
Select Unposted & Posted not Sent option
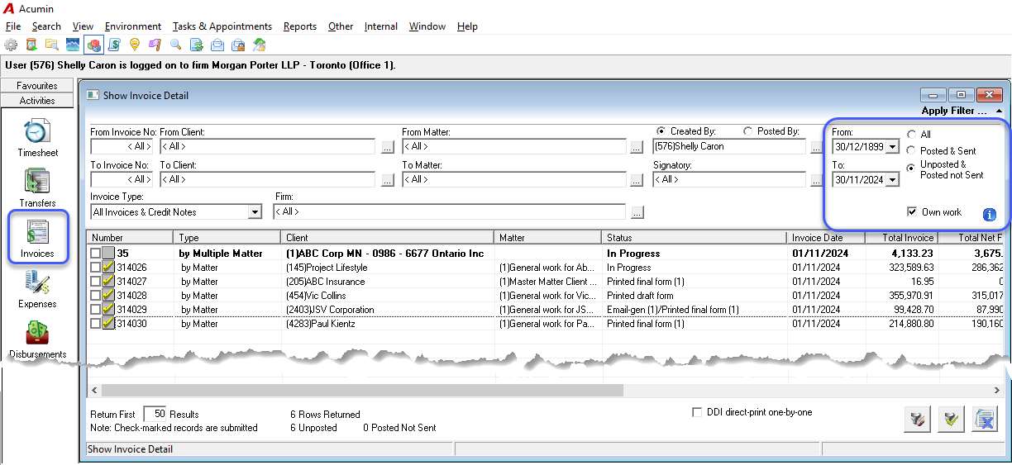pyautogui.click(x=911, y=168)
